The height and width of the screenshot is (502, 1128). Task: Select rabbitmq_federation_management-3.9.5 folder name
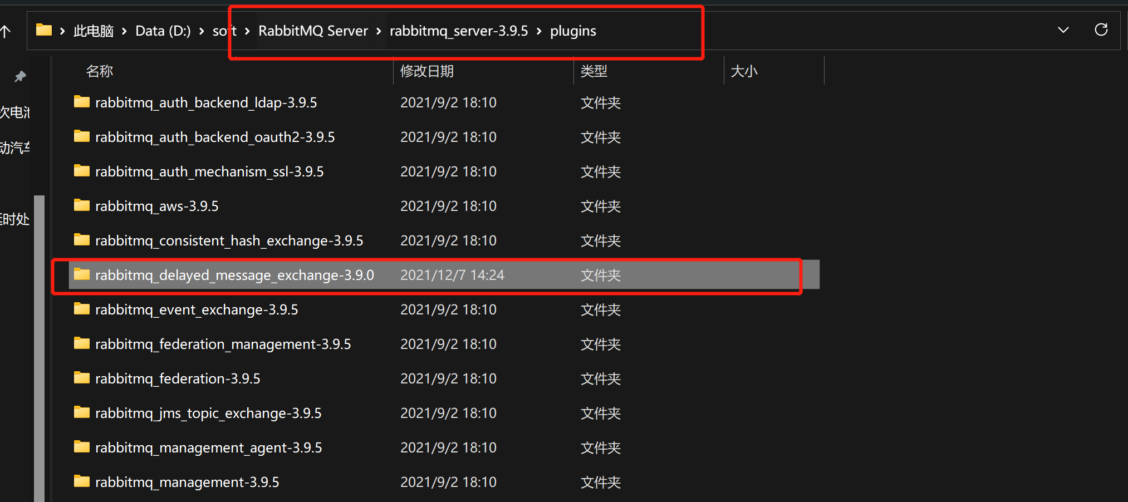pos(223,344)
